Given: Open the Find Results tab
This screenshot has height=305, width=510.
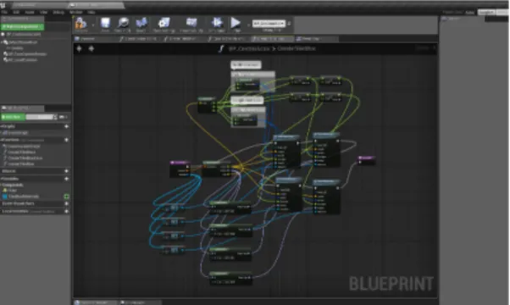Looking at the screenshot, I should click(141, 302).
